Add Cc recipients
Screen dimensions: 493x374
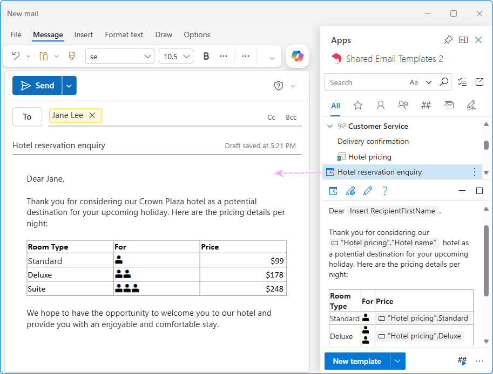click(x=271, y=117)
